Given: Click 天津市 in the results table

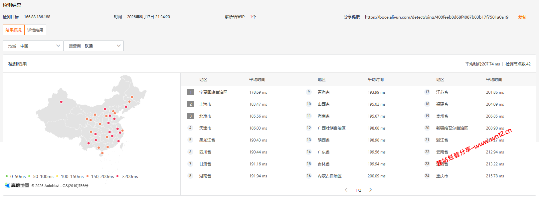Looking at the screenshot, I should (x=205, y=128).
